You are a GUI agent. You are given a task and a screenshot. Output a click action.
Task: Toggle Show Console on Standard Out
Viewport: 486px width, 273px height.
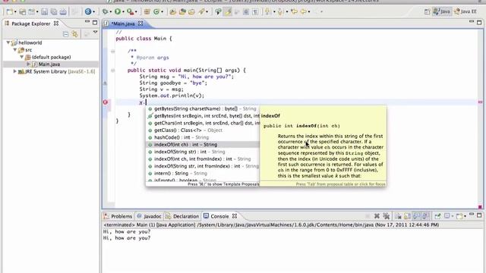416,216
